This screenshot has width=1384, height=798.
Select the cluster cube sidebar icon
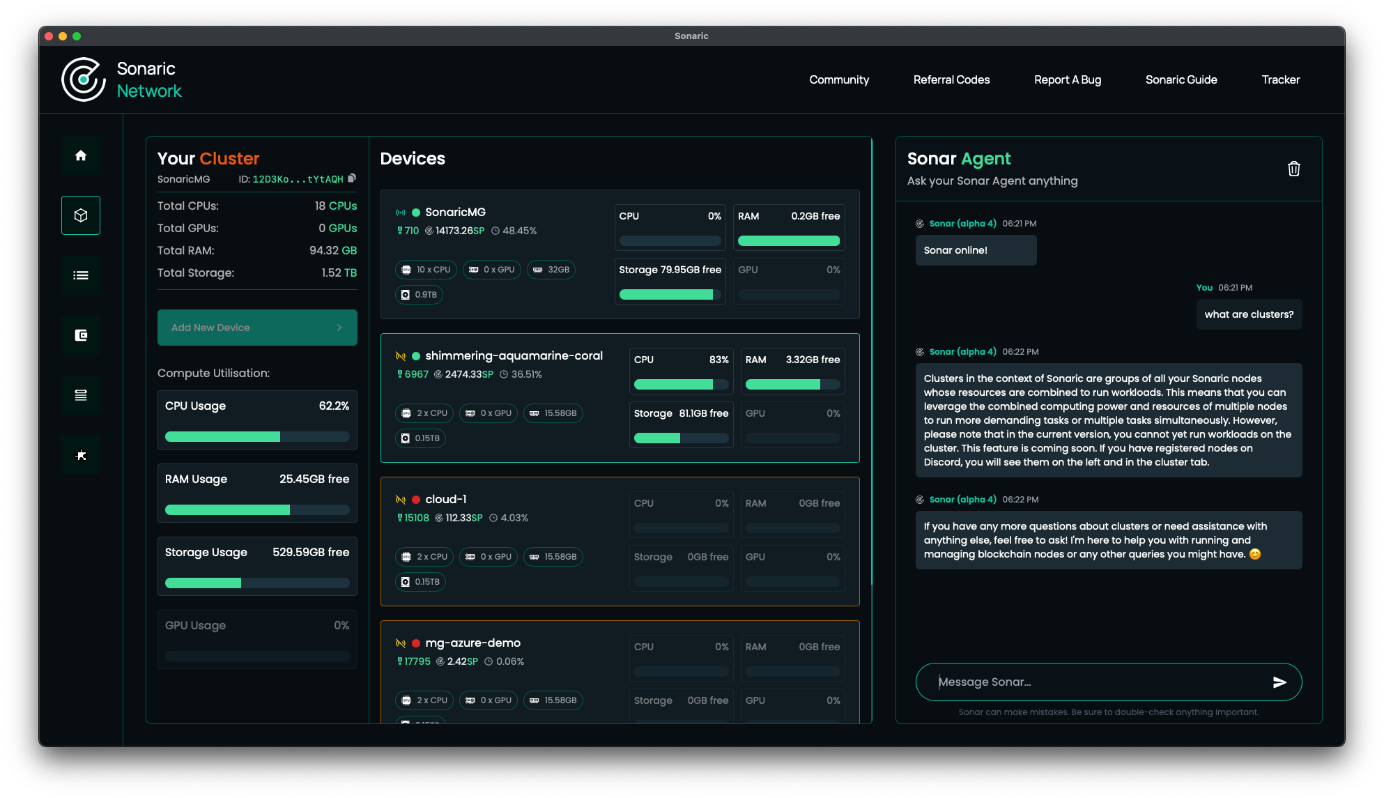click(81, 215)
